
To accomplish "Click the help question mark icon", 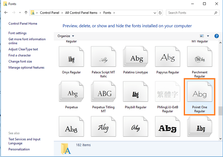I will (217, 36).
